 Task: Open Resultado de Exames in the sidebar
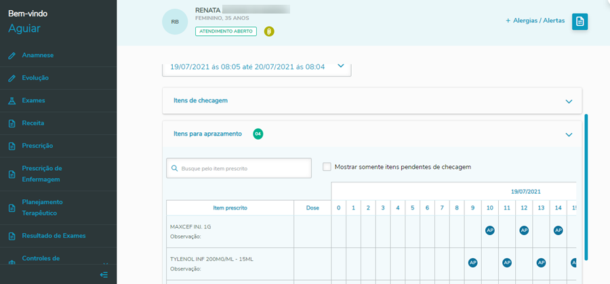coord(54,236)
